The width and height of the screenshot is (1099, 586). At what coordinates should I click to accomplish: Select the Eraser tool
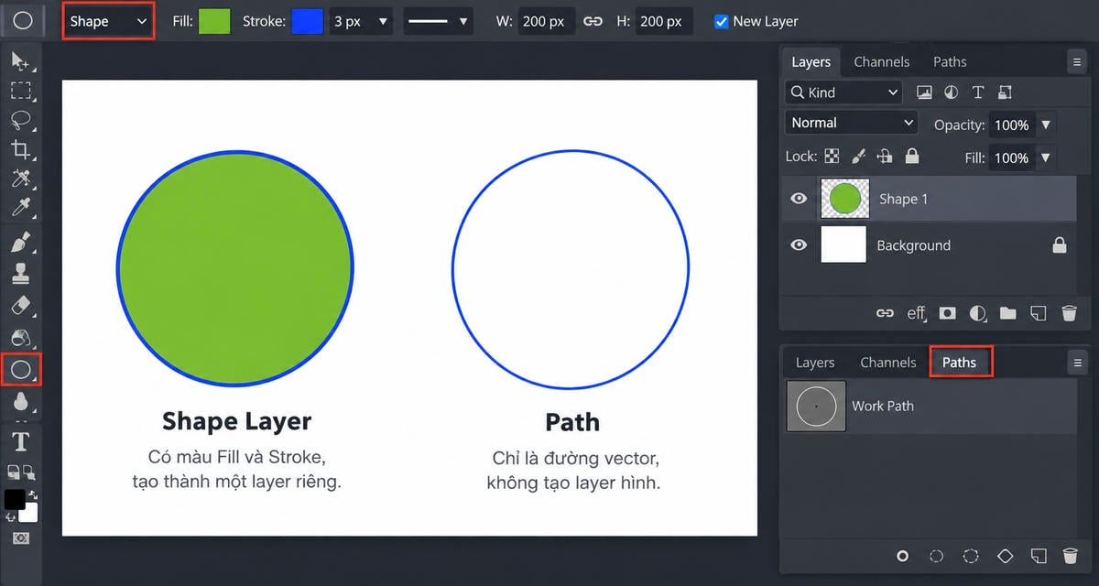click(x=20, y=306)
